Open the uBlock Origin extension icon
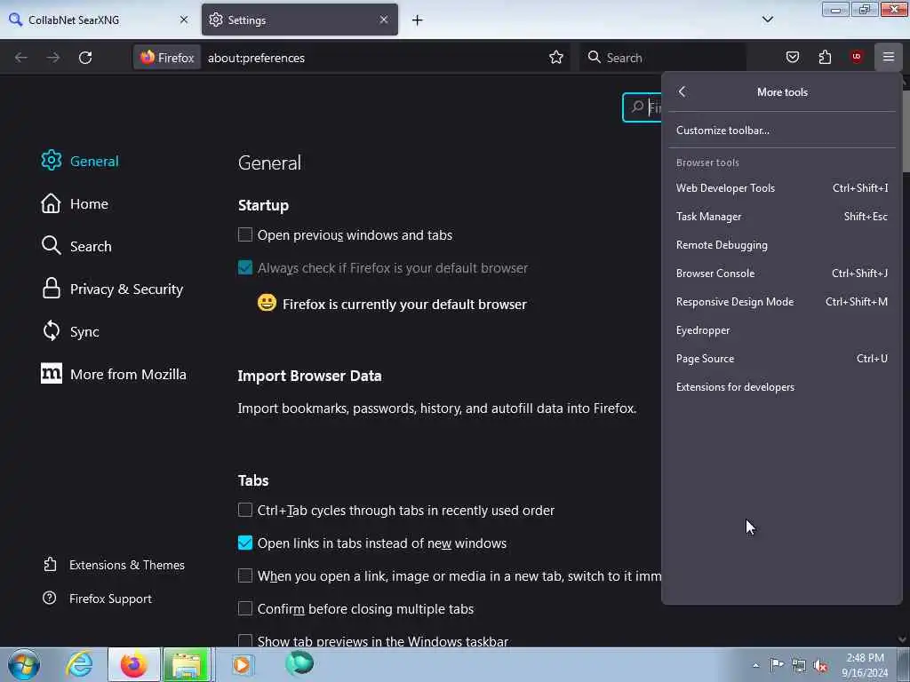Viewport: 910px width, 682px height. [856, 57]
